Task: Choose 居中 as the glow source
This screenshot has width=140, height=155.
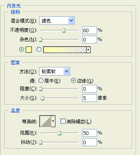Action: tap(49, 81)
